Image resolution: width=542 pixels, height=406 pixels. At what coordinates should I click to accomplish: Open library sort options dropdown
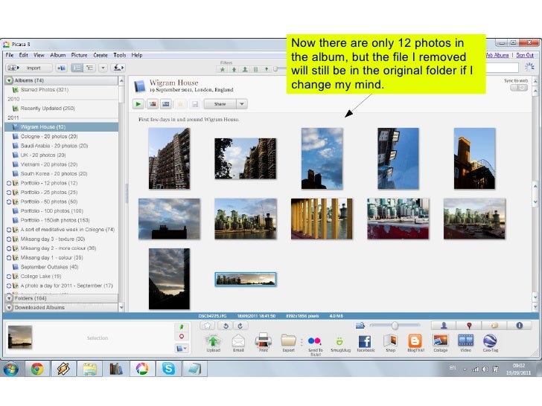pyautogui.click(x=103, y=68)
